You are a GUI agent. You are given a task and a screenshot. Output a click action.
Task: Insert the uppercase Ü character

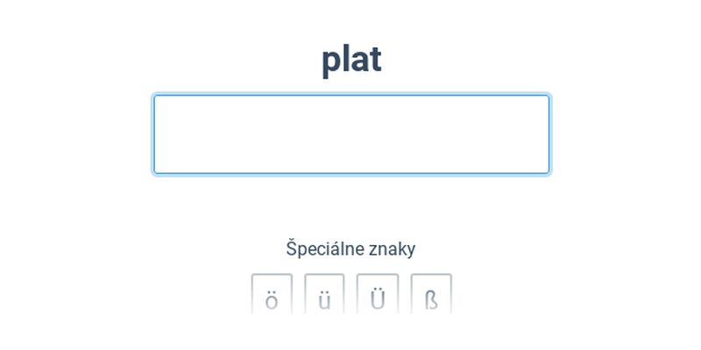click(x=378, y=294)
